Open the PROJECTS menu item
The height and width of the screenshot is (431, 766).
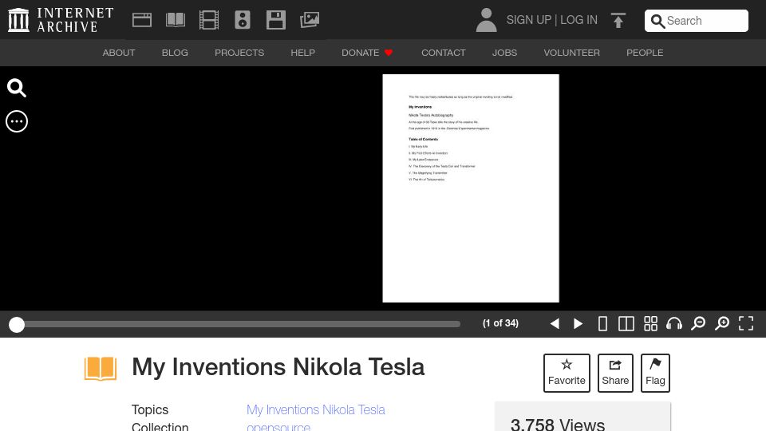(x=239, y=53)
